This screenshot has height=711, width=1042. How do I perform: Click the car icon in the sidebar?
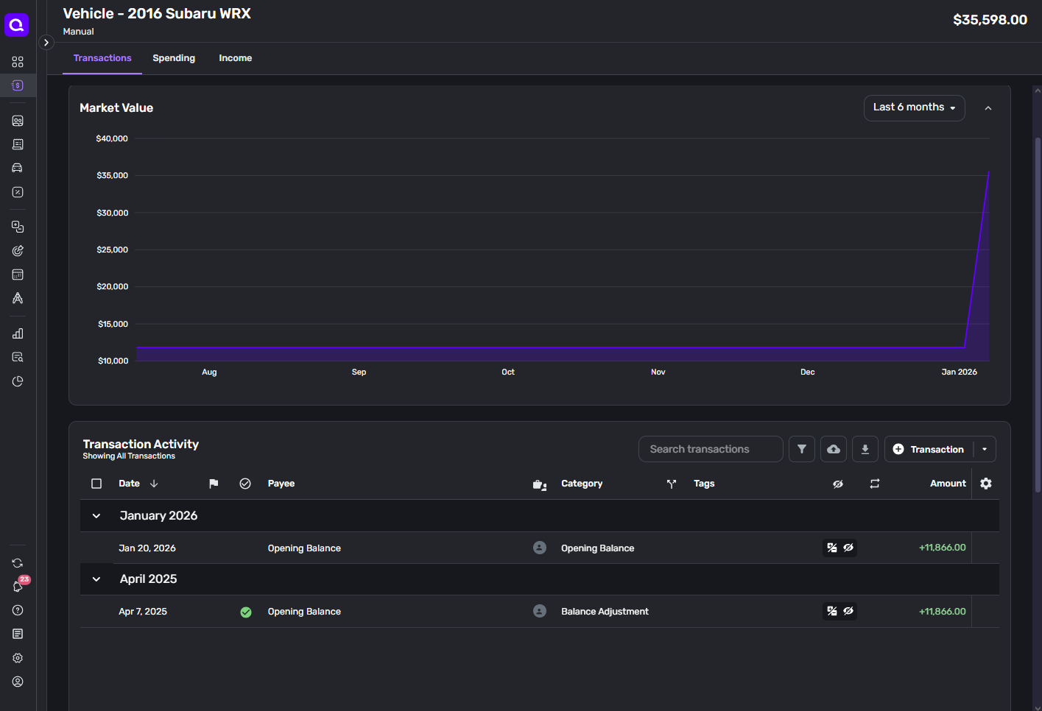pyautogui.click(x=18, y=168)
